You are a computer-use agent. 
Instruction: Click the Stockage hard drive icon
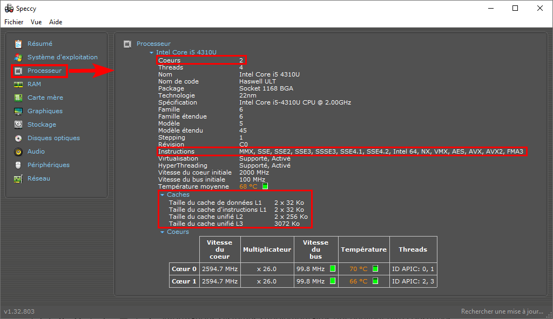pyautogui.click(x=18, y=124)
